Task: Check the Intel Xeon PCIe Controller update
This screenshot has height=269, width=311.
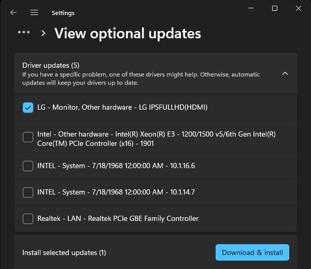Action: tap(28, 137)
